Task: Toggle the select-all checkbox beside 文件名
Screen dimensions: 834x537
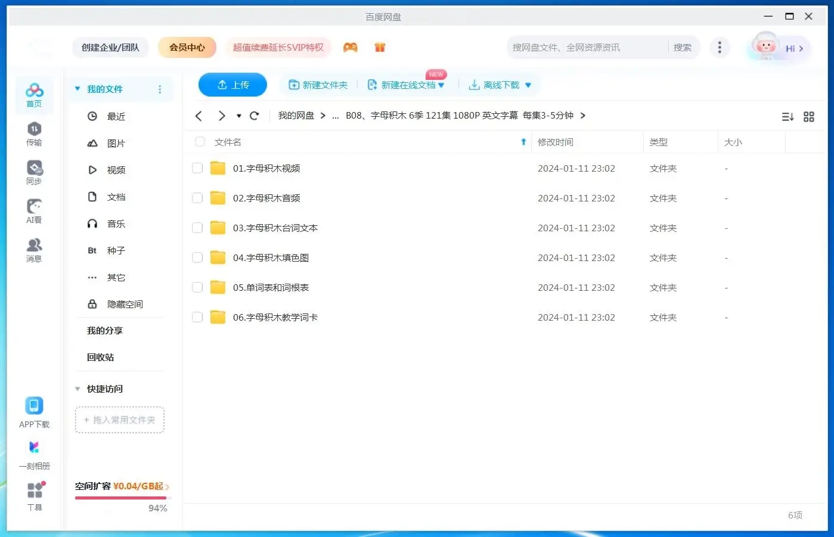Action: click(200, 142)
